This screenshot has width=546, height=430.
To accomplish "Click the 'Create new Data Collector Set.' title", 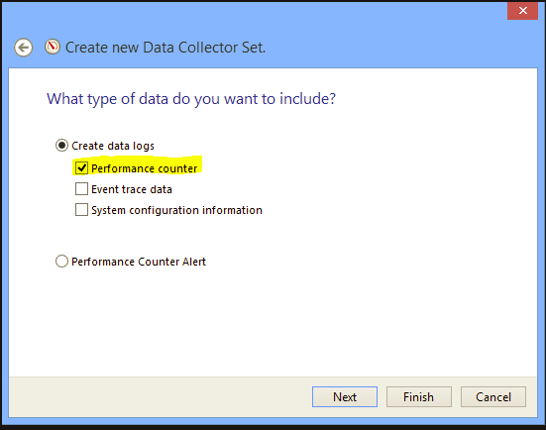I will click(165, 48).
